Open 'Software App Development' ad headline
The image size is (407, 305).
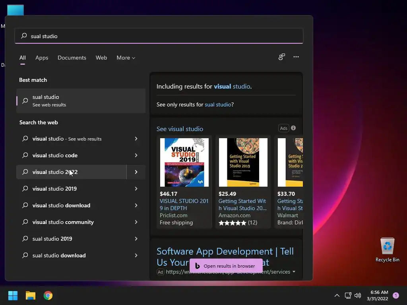225,257
